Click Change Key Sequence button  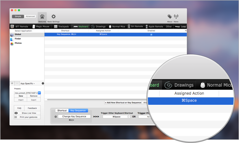coord(74,116)
